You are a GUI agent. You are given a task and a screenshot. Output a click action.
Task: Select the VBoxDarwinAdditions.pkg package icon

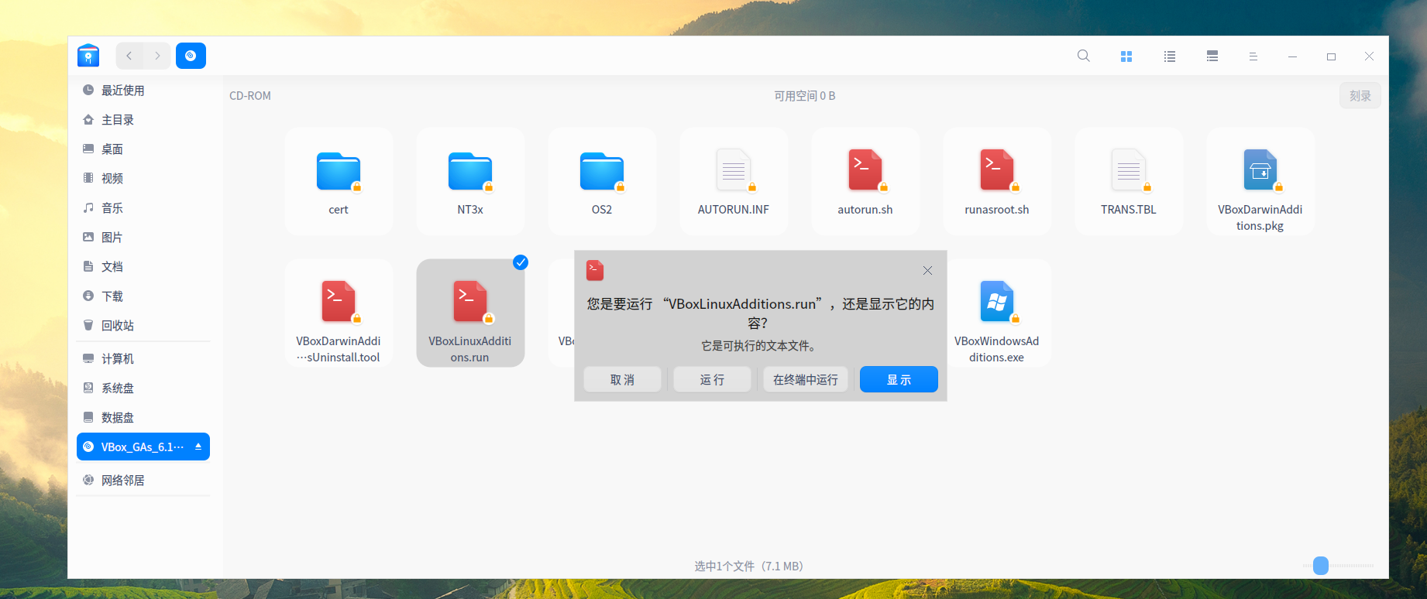(x=1260, y=170)
